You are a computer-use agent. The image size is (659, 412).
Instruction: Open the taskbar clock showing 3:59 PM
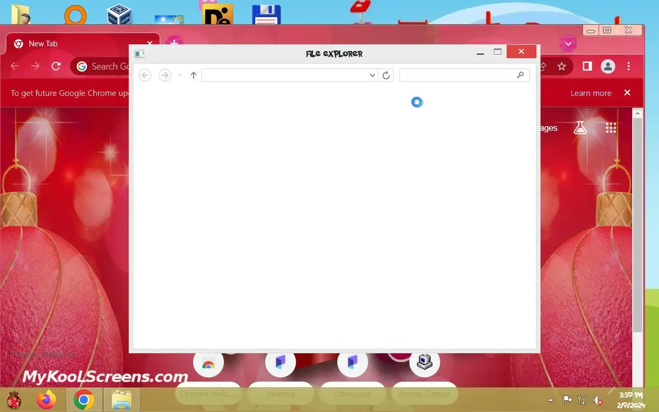click(x=631, y=400)
